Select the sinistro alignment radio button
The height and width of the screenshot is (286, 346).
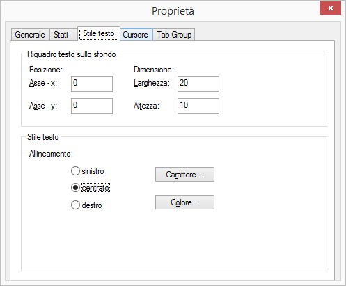[x=75, y=171]
